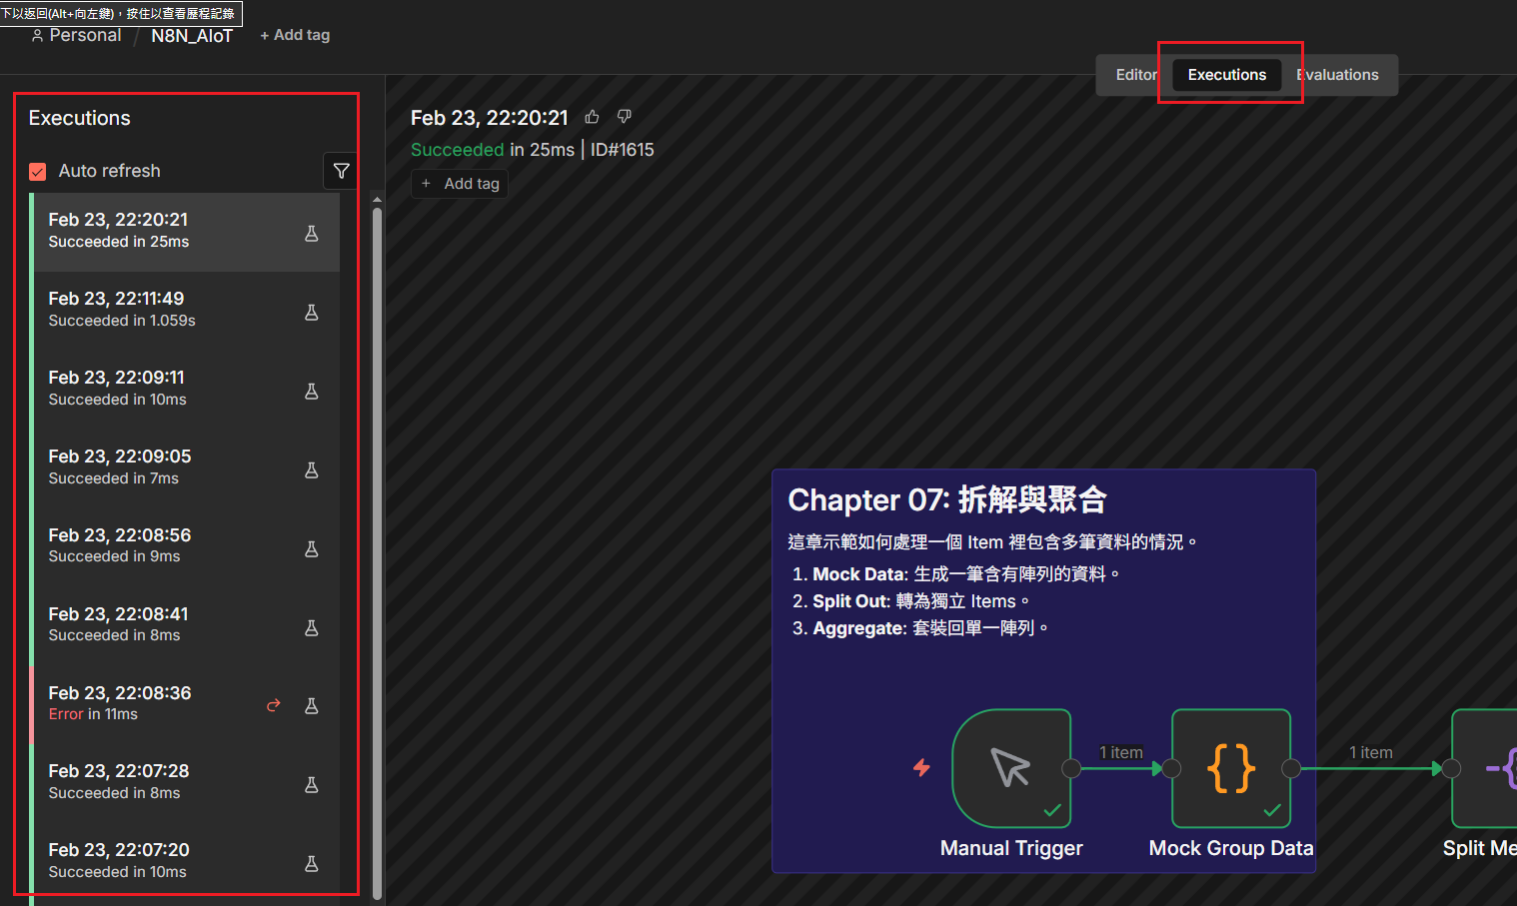Switch to the Evaluations tab
The image size is (1517, 906).
[x=1340, y=75]
